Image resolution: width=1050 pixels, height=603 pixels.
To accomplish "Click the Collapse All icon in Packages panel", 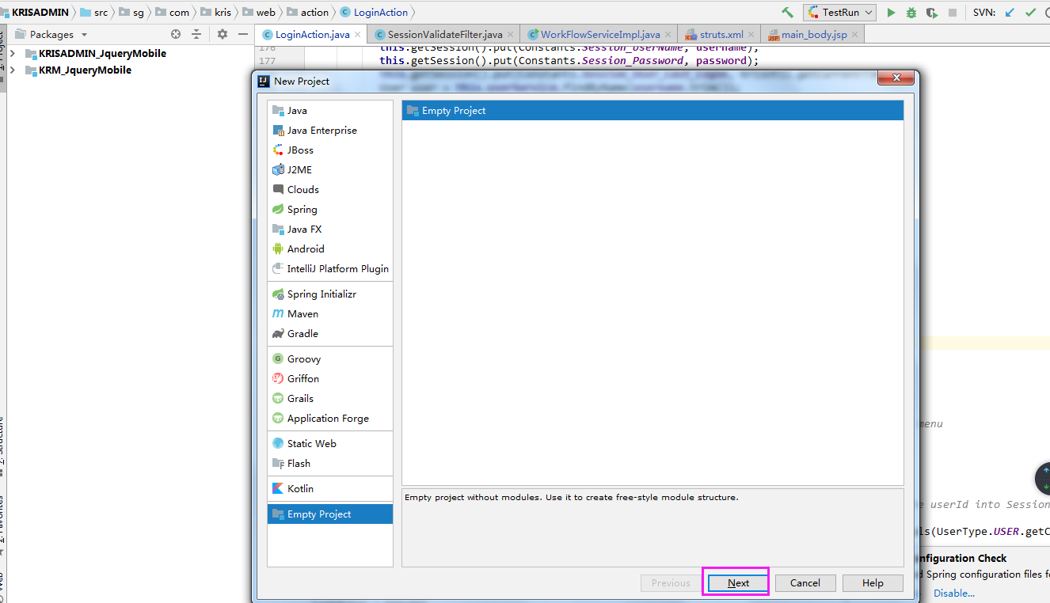I will [x=196, y=34].
